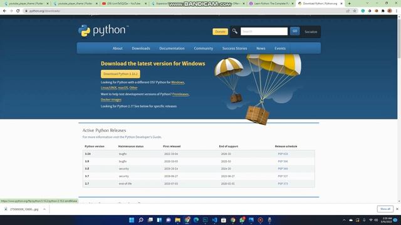
Task: Open the Downloads menu
Action: (141, 48)
